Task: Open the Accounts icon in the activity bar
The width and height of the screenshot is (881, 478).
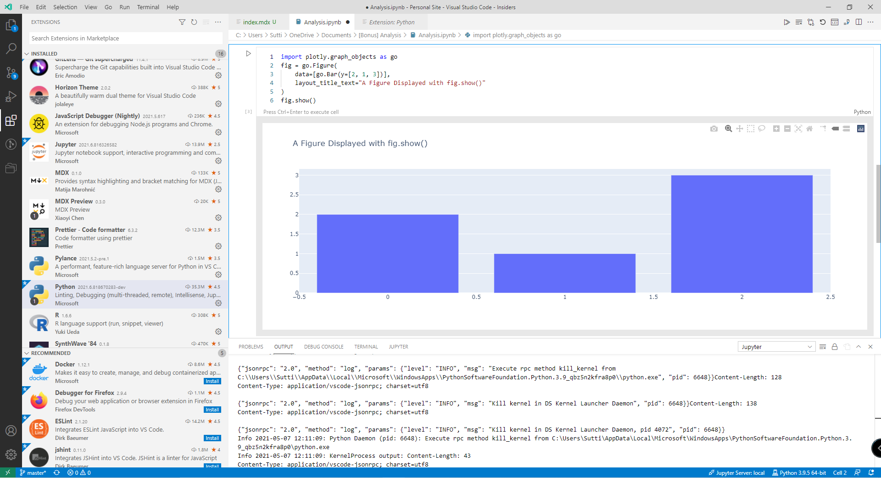Action: click(11, 431)
